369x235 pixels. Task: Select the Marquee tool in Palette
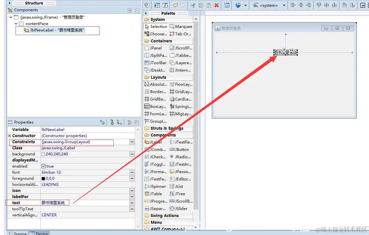coord(181,27)
